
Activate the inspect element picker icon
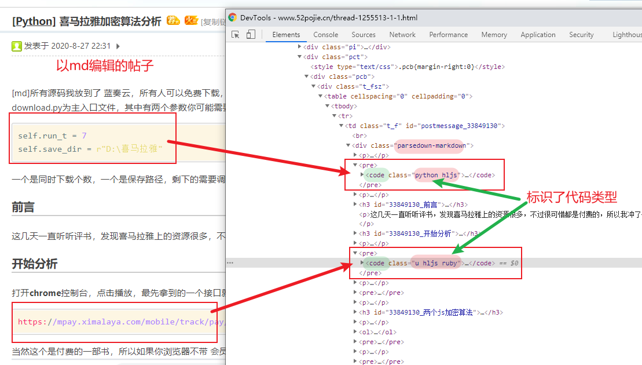tap(236, 35)
